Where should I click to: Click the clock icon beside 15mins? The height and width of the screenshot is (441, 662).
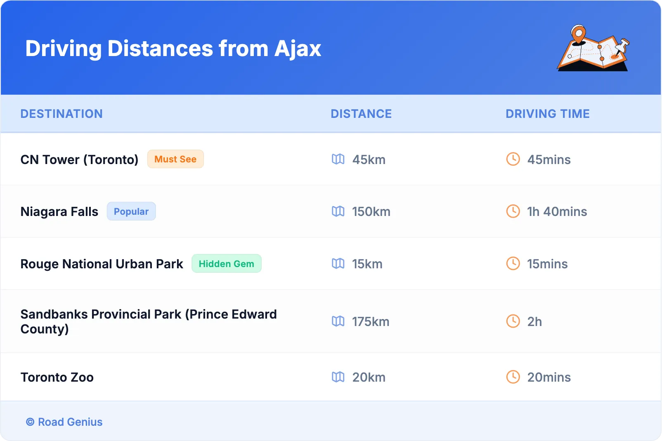pos(513,263)
